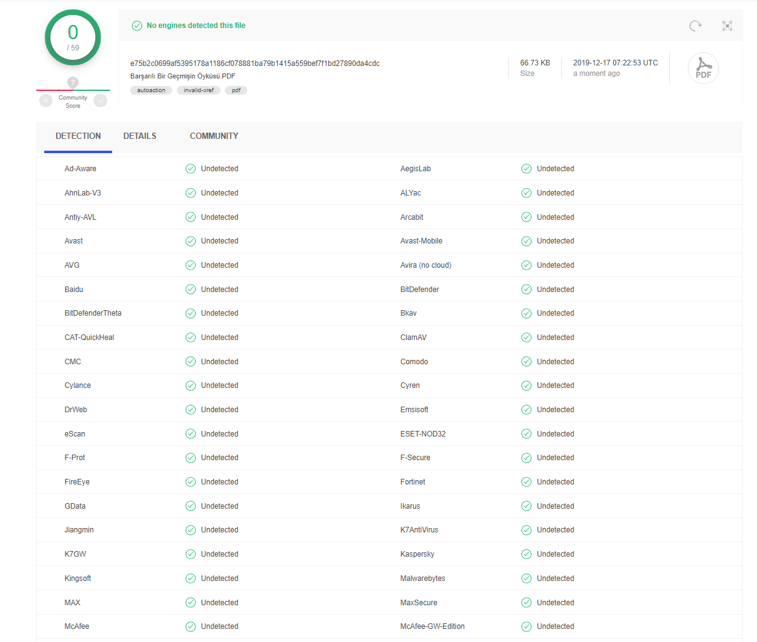Image resolution: width=757 pixels, height=642 pixels.
Task: Click the K7GW engine name
Action: click(75, 554)
